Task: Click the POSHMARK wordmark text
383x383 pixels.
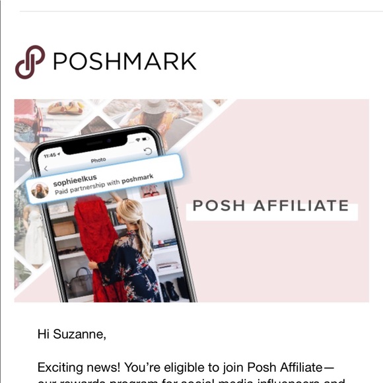Action: pyautogui.click(x=125, y=61)
